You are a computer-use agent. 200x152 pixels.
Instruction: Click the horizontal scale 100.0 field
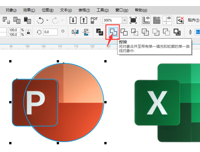[14, 30]
